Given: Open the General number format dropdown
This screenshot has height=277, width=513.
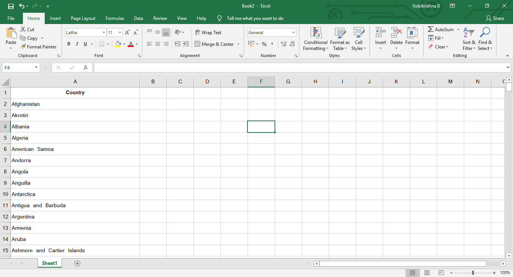Looking at the screenshot, I should [x=293, y=33].
